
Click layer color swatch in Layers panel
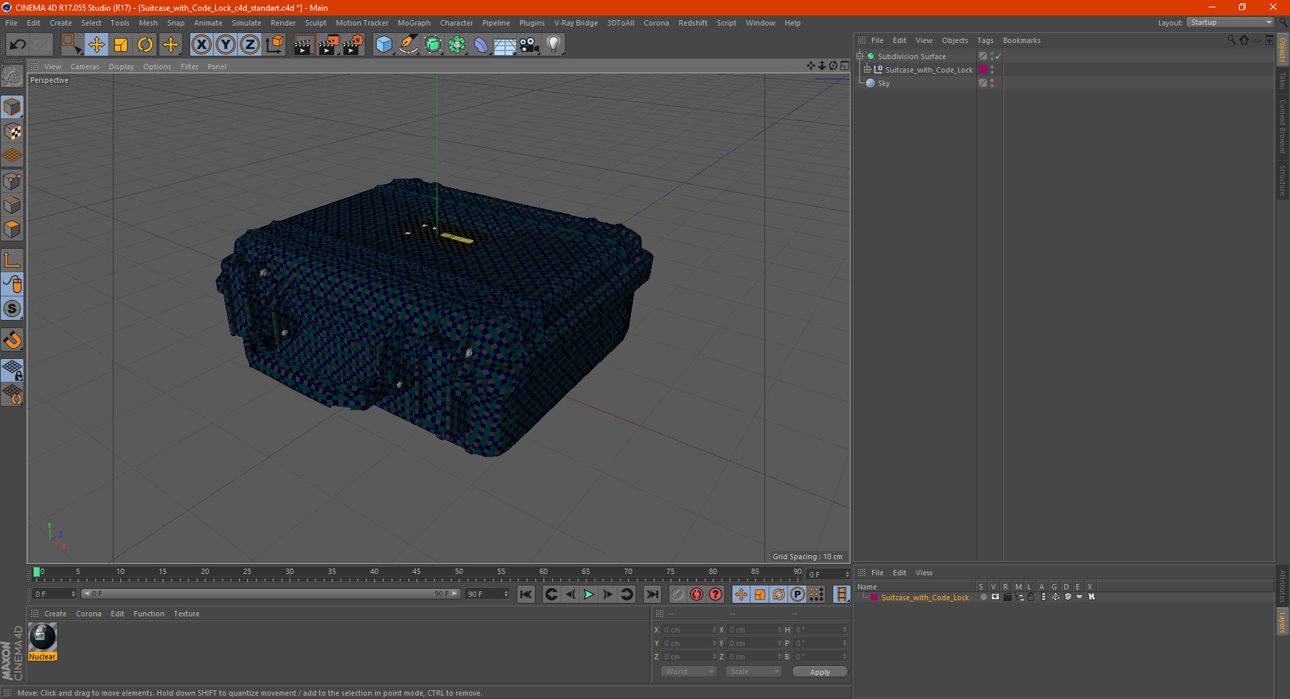873,598
